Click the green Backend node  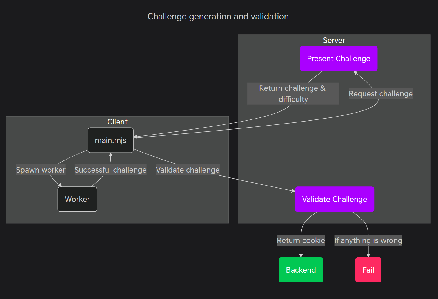301,270
